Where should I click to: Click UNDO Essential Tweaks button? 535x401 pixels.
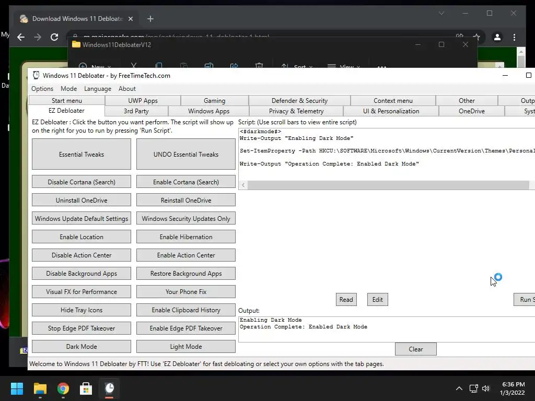tap(185, 154)
